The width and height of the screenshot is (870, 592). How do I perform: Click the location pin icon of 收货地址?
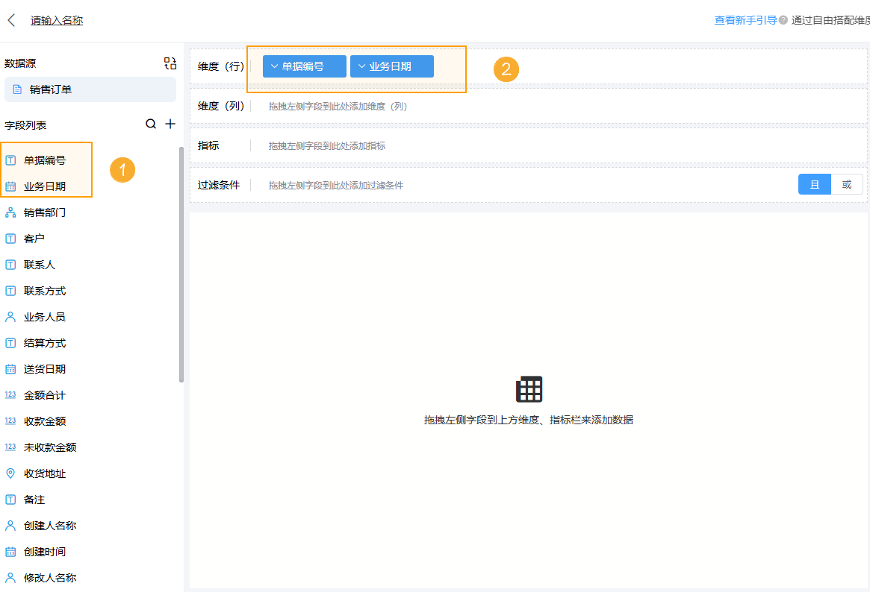coord(10,473)
